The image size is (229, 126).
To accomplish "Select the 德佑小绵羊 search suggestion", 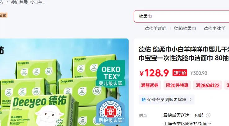I will click(x=214, y=28).
